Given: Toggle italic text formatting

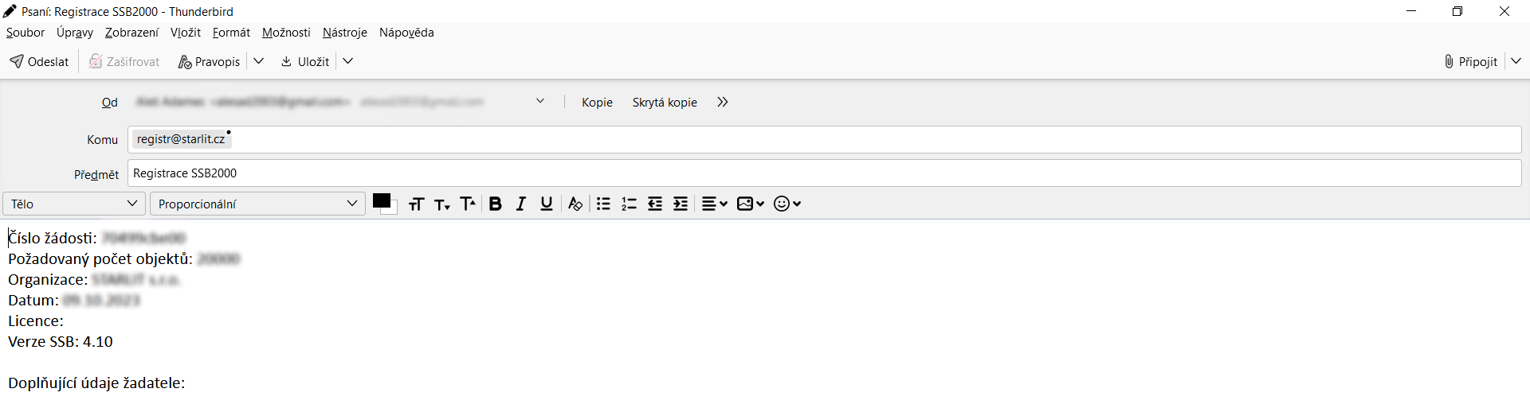Looking at the screenshot, I should (520, 204).
